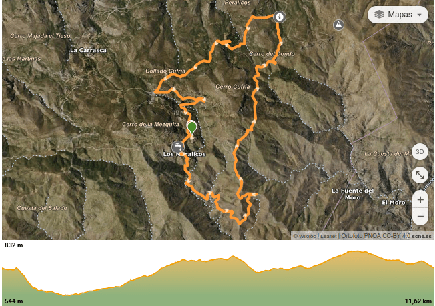Click the water fountain waypoint icon
Viewport: 435px width, 306px height.
point(178,147)
